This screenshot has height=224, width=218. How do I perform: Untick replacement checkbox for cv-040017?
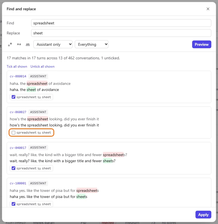(13, 168)
